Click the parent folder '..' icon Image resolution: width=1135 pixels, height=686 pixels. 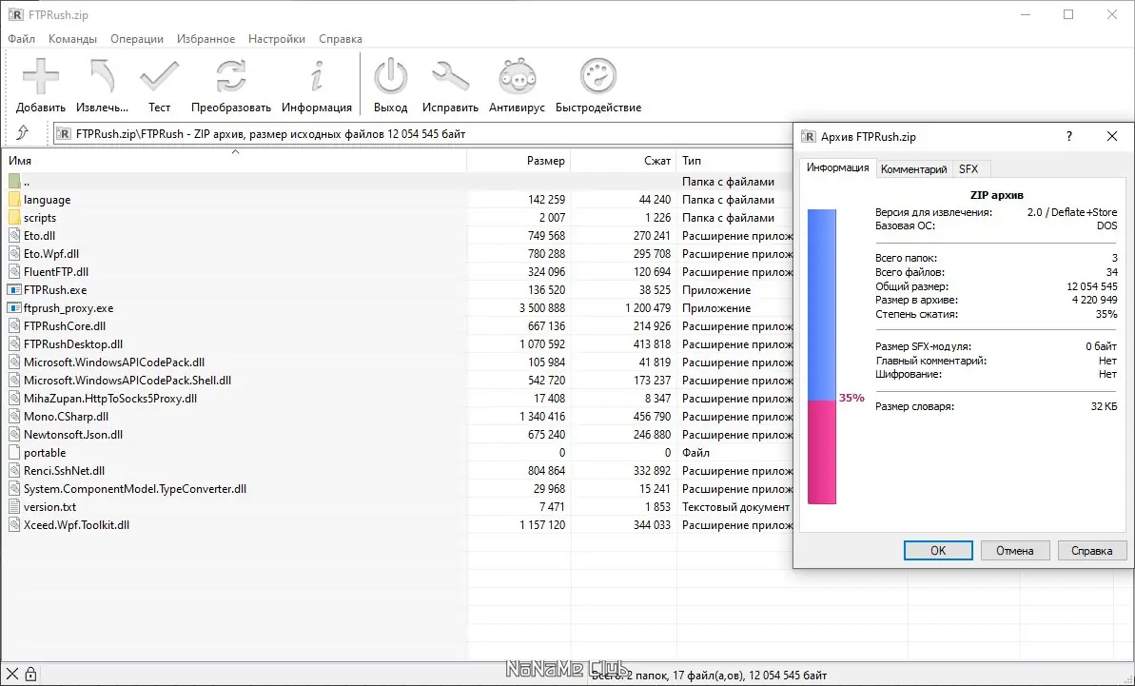coord(14,182)
